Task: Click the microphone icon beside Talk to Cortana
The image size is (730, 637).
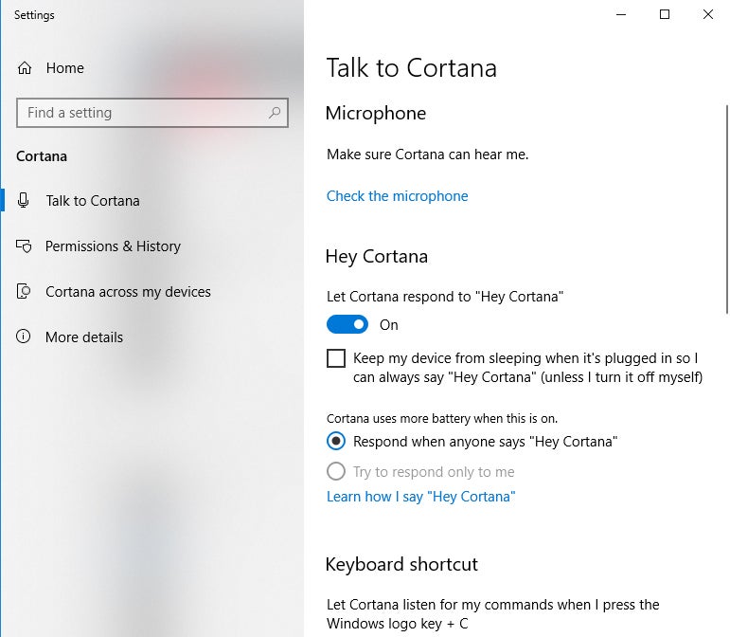Action: (24, 200)
